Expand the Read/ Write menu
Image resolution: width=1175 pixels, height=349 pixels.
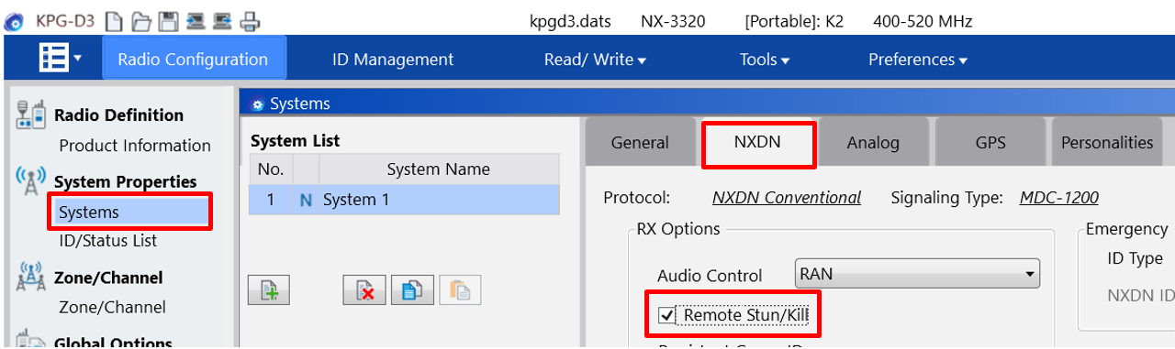(x=595, y=60)
